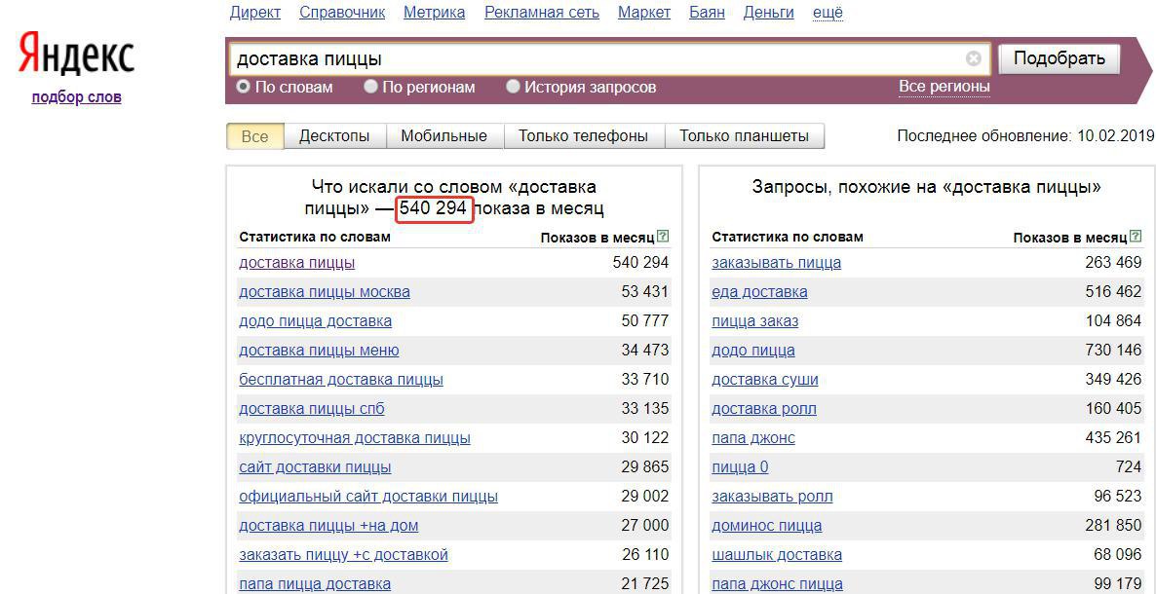Open the додо пицца доставка link
Viewport: 1156px width, 594px height.
[x=316, y=321]
